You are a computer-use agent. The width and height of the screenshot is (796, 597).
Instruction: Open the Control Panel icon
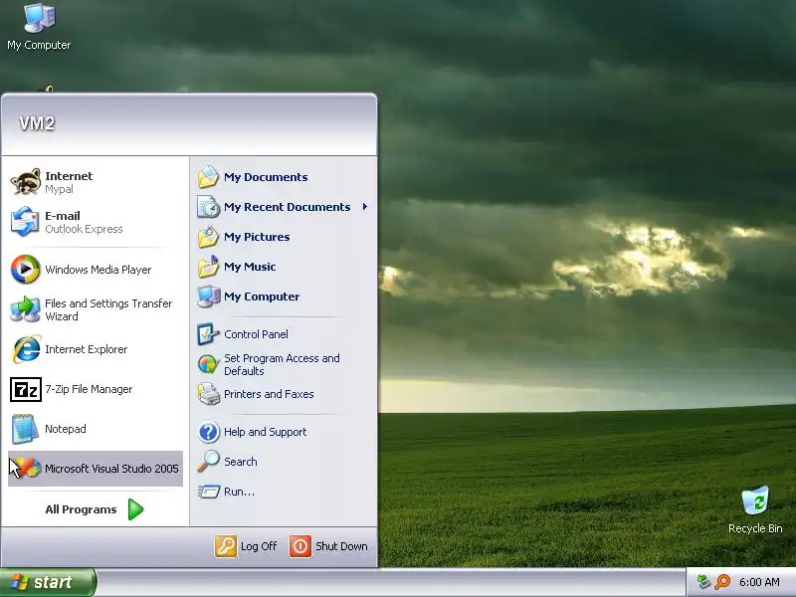point(208,334)
